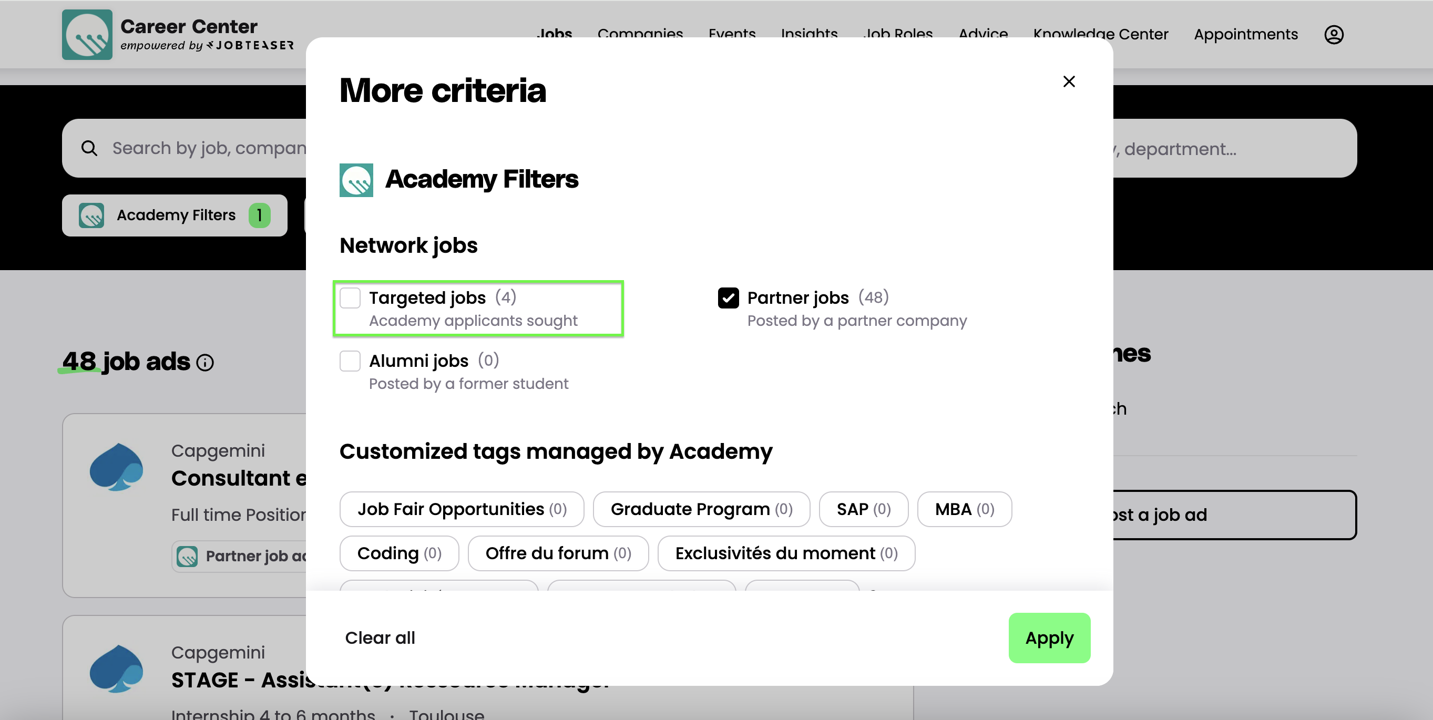Close the More criteria dialog

(1069, 82)
